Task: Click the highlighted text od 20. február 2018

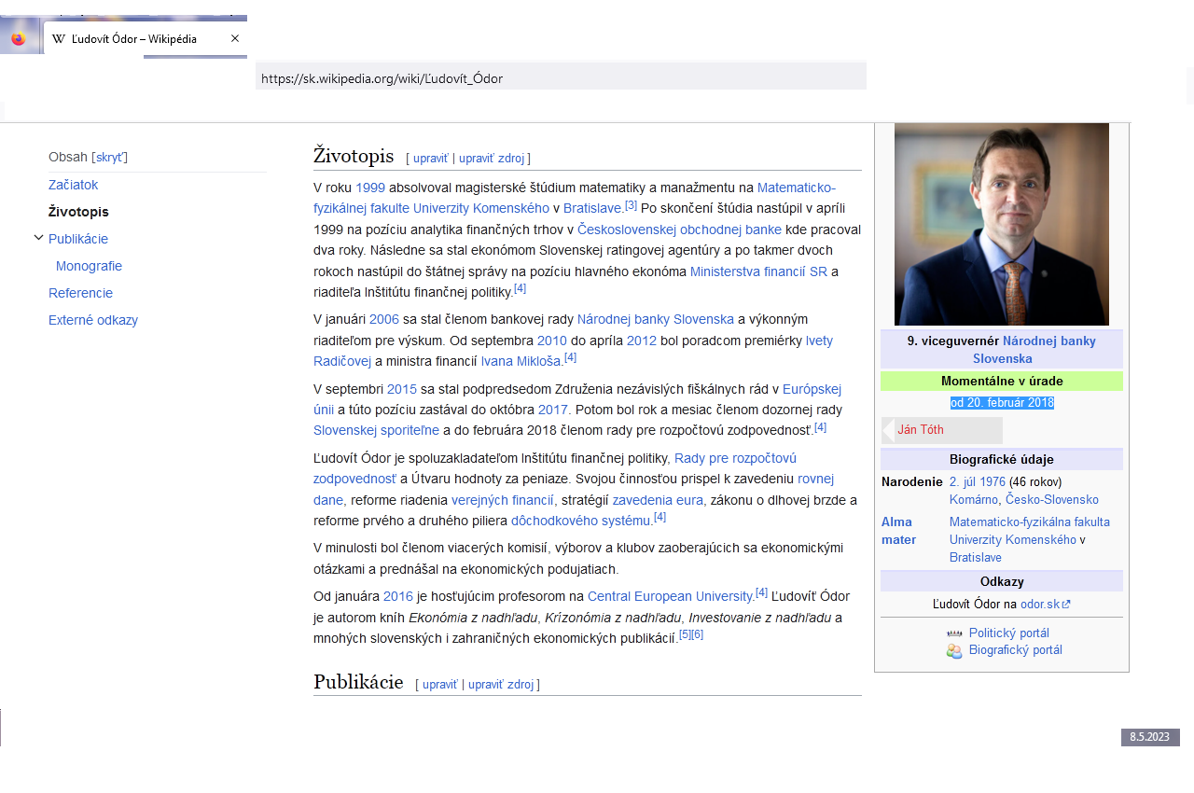Action: click(1002, 403)
